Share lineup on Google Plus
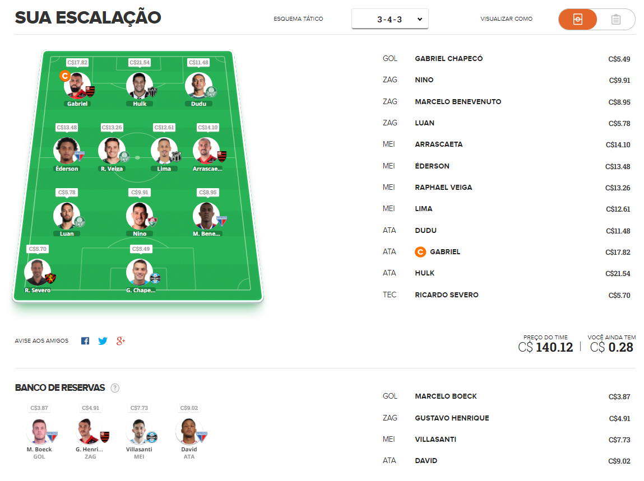 pyautogui.click(x=121, y=341)
